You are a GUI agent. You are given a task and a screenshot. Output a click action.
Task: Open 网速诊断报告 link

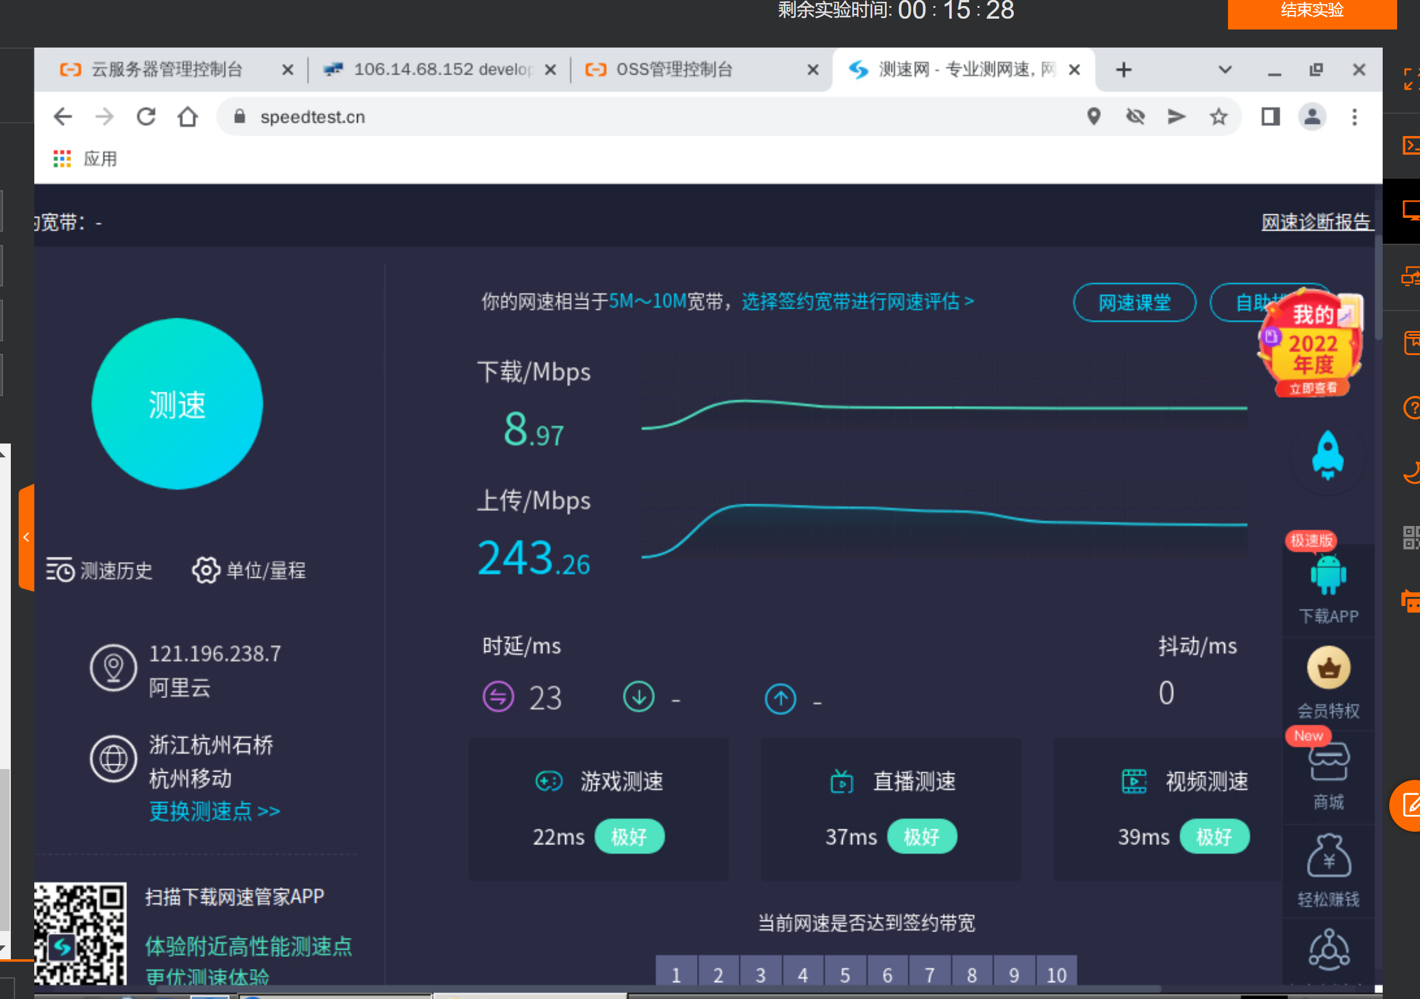point(1316,221)
